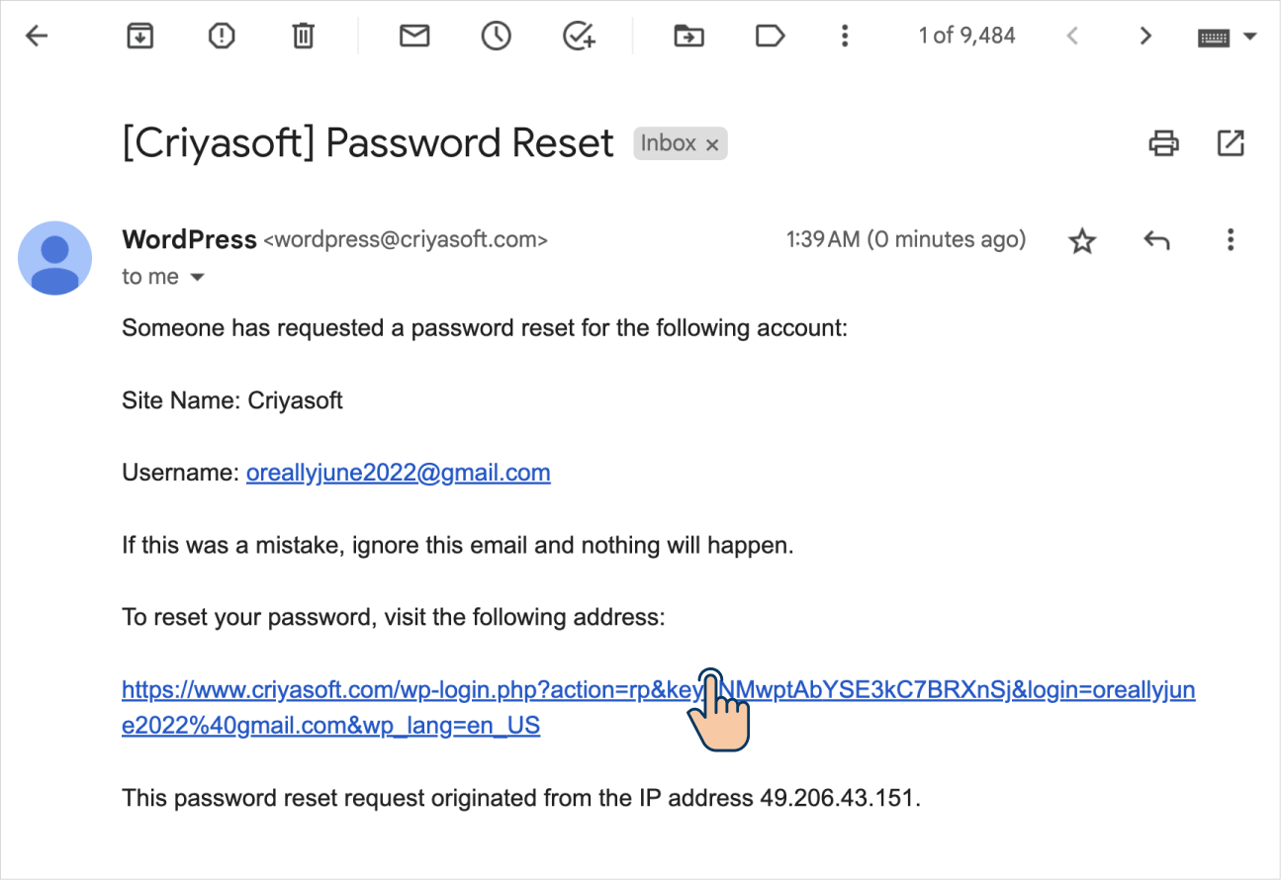This screenshot has width=1281, height=880.
Task: Open the oreallyjune2022@gmail.com username link
Action: (399, 473)
